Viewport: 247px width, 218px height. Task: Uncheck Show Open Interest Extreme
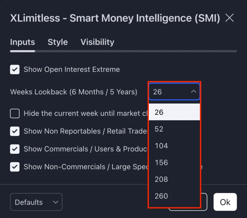15,70
